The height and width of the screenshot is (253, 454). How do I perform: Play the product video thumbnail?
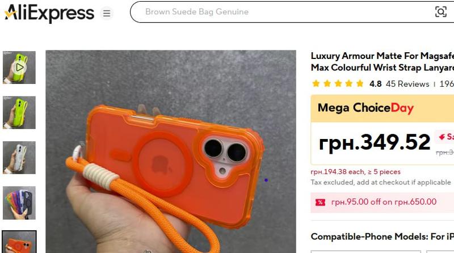tap(19, 68)
